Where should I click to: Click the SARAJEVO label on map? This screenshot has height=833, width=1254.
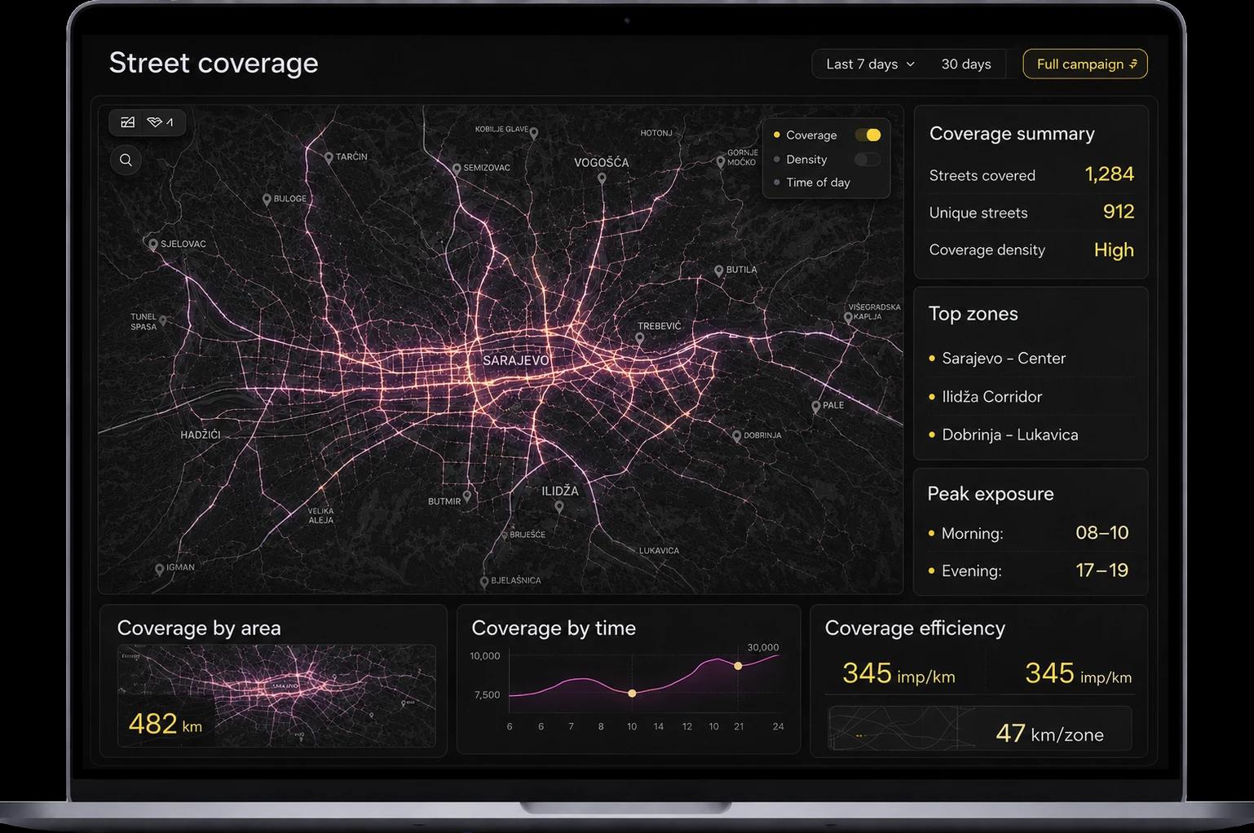pos(516,360)
